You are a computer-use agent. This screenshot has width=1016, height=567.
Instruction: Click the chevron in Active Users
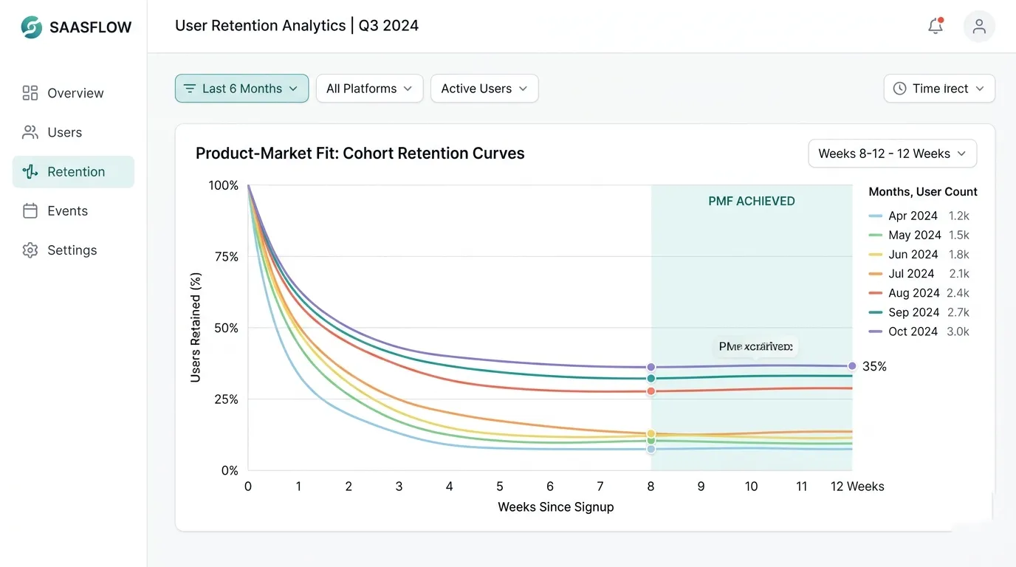(x=523, y=89)
